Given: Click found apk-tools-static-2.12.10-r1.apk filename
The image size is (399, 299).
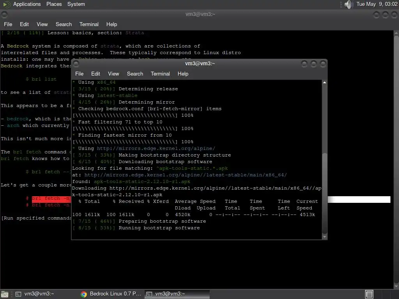Looking at the screenshot, I should click(x=142, y=181).
